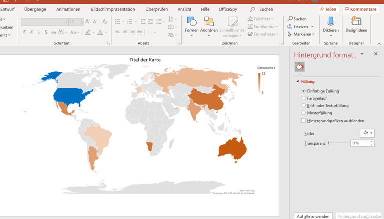Increase font size with the large A icon
This screenshot has height=219, width=384.
click(88, 22)
